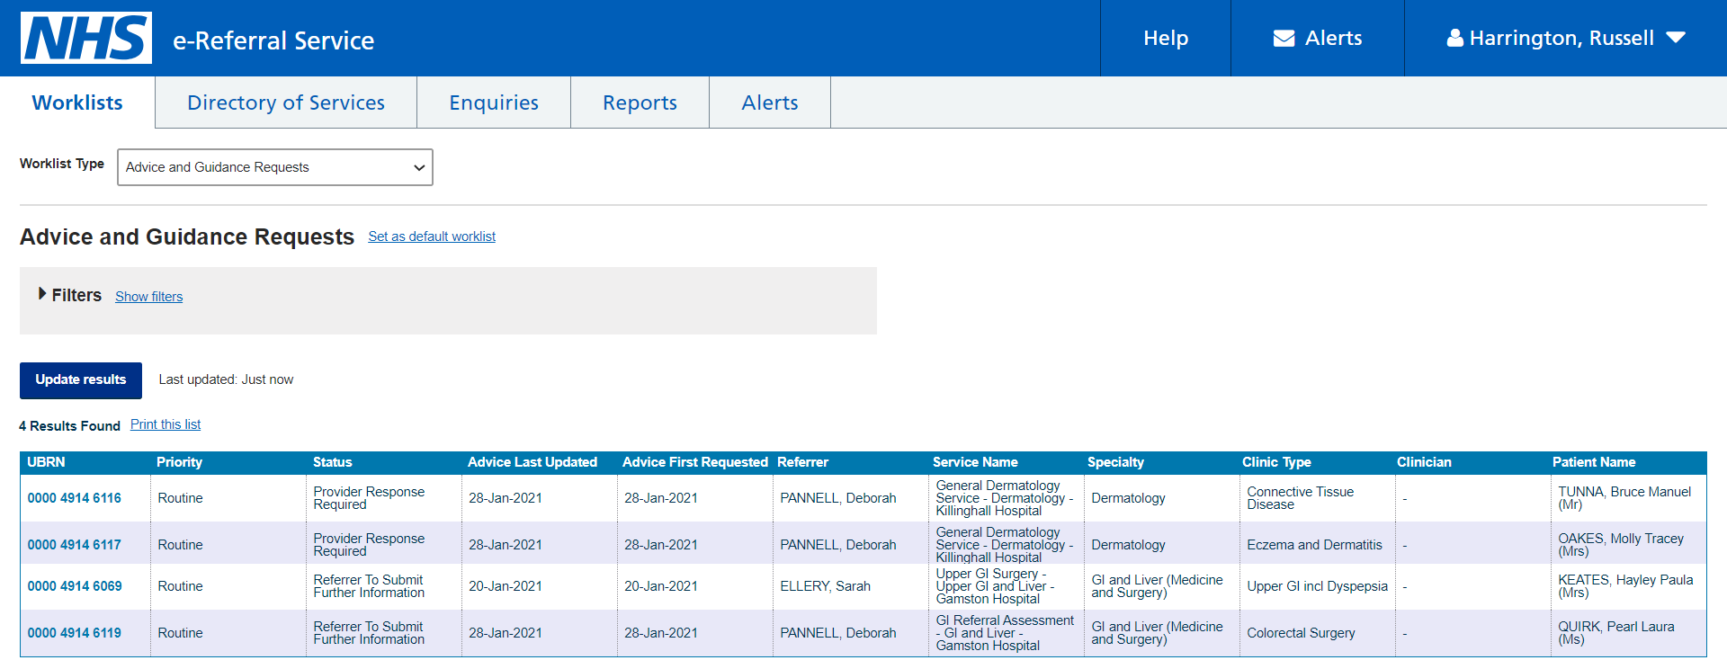Click the Print this list link
The height and width of the screenshot is (669, 1727).
click(166, 424)
